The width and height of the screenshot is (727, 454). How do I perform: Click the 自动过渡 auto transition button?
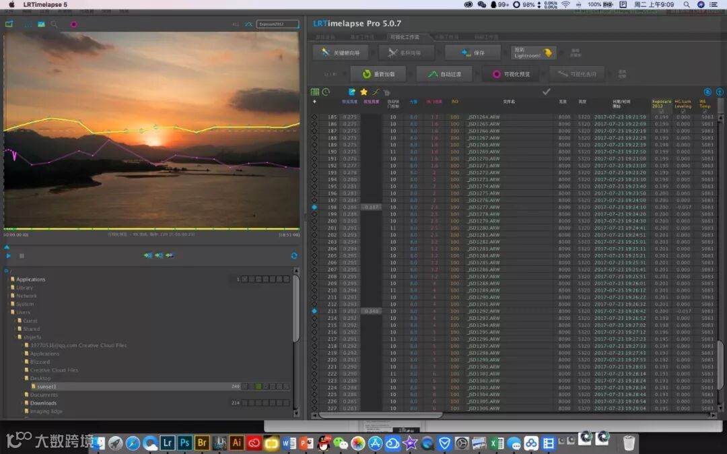click(444, 74)
